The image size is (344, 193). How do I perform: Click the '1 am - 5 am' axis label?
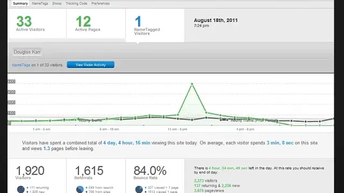point(41,129)
